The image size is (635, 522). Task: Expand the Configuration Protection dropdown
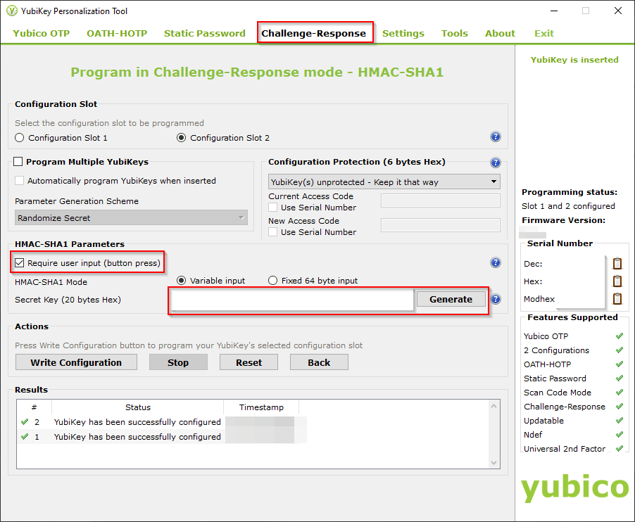tap(384, 182)
